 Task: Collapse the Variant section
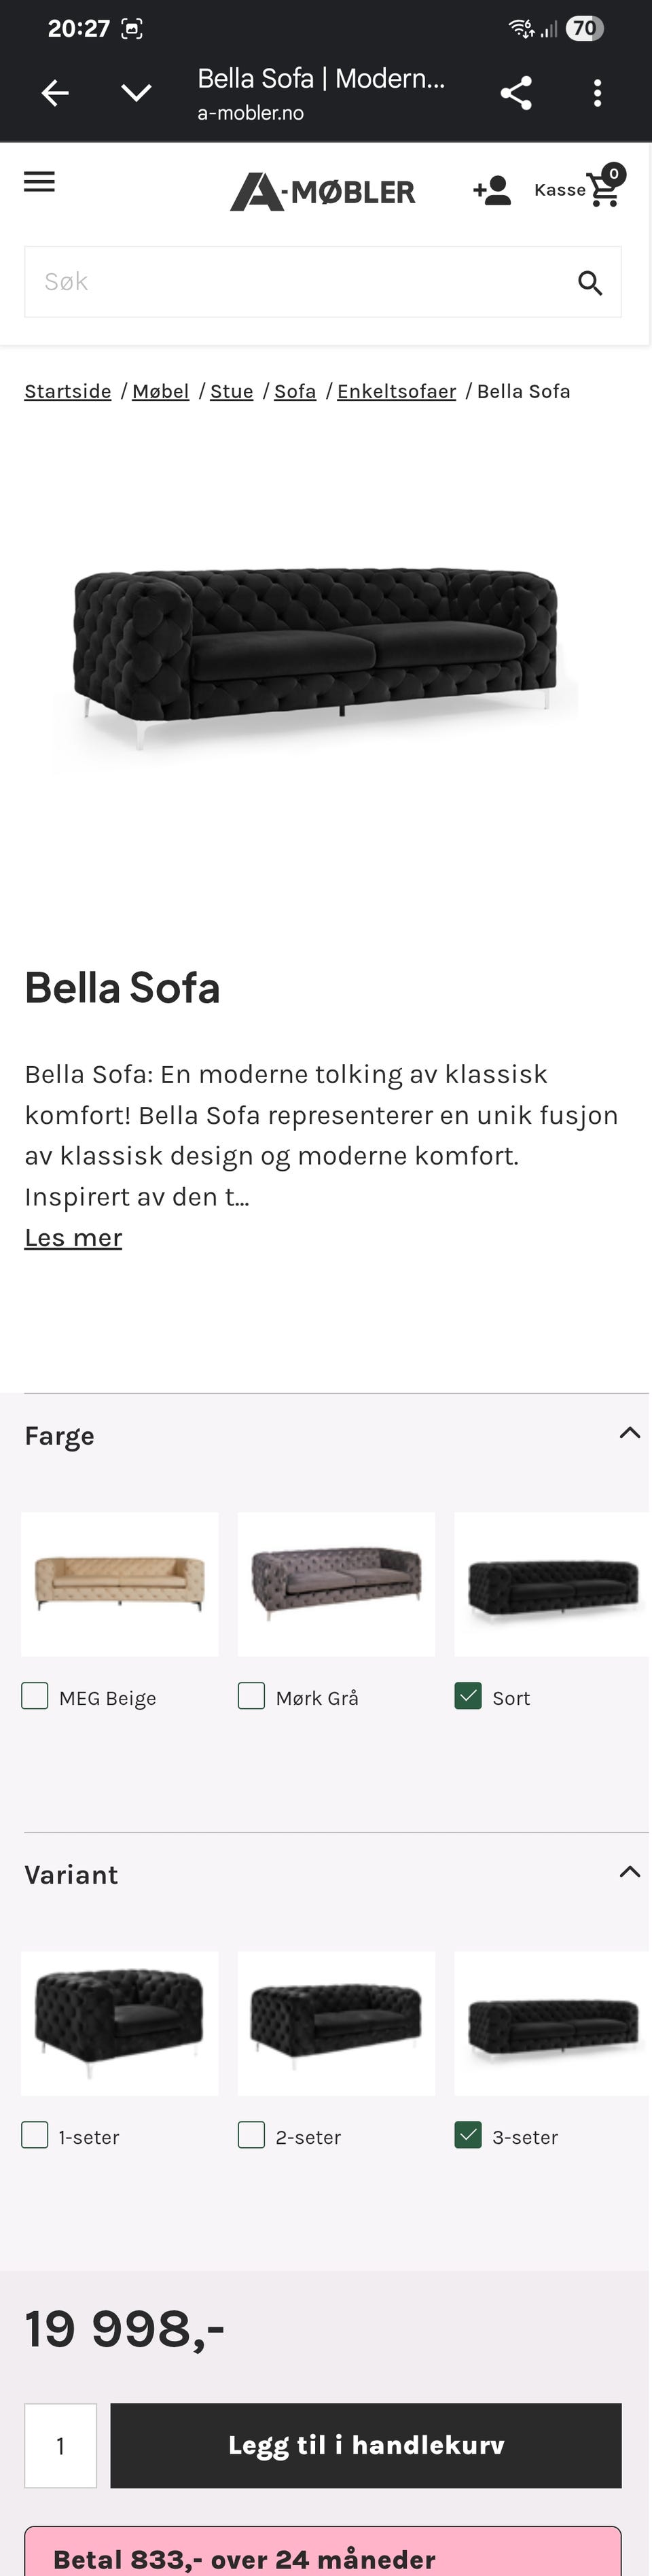(630, 1872)
